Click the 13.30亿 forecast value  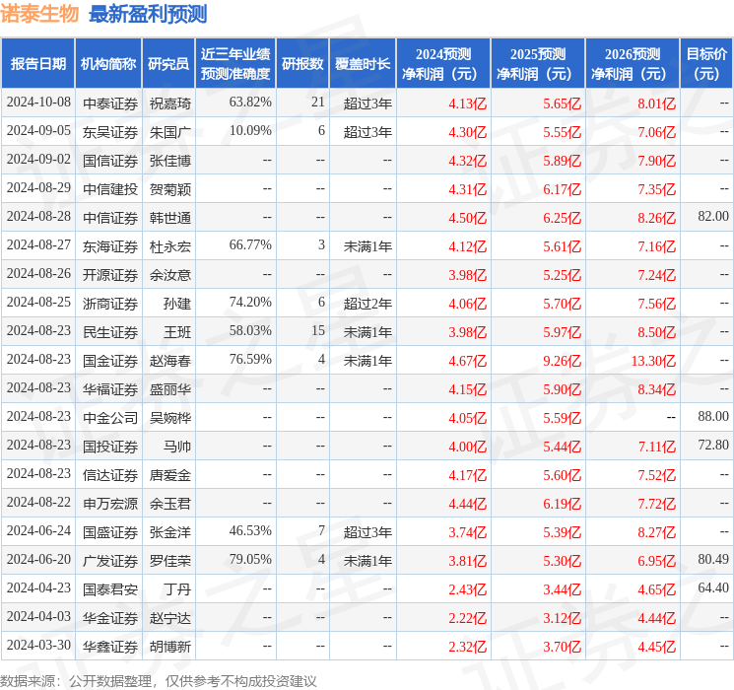pos(653,361)
